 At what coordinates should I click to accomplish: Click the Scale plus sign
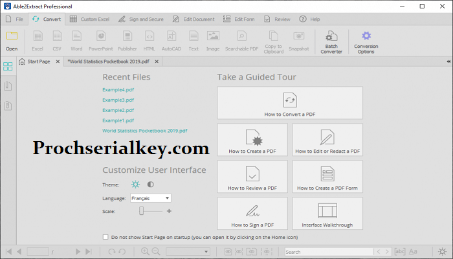[x=169, y=211]
